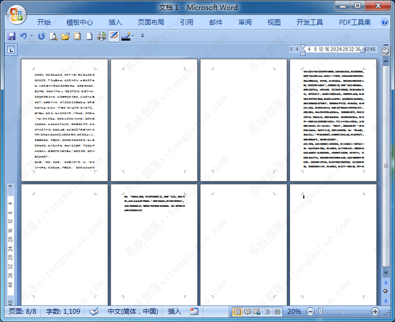
Task: Click the Undo arrow icon
Action: click(23, 36)
